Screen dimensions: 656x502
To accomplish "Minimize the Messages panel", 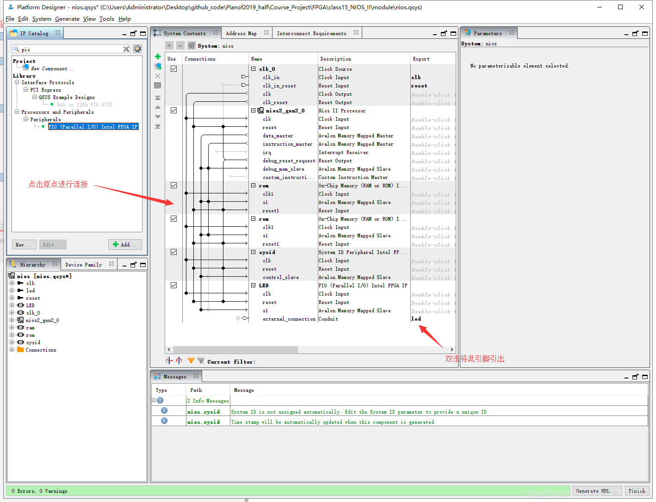I will 626,378.
